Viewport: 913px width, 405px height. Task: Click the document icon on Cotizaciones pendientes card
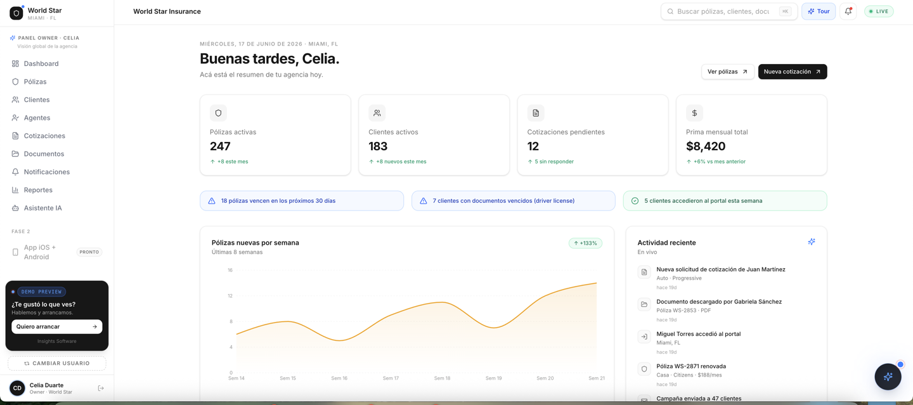pos(536,113)
